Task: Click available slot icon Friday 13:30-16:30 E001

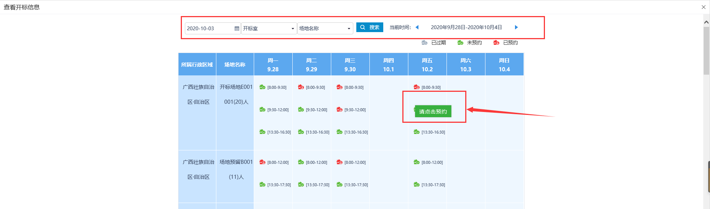Action: click(417, 132)
